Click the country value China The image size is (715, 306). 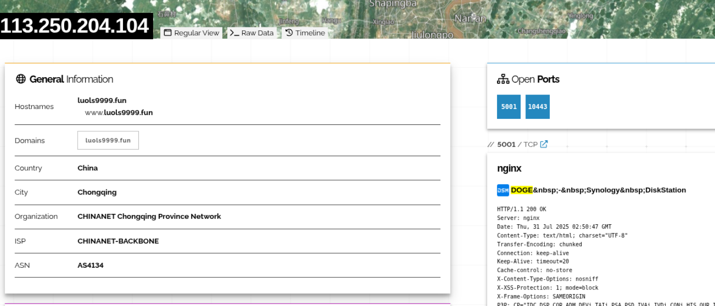click(x=88, y=168)
